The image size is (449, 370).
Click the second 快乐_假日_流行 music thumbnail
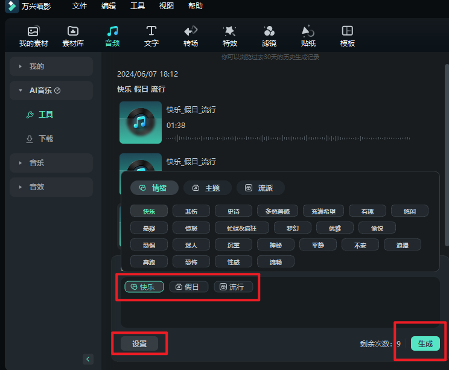pyautogui.click(x=141, y=162)
